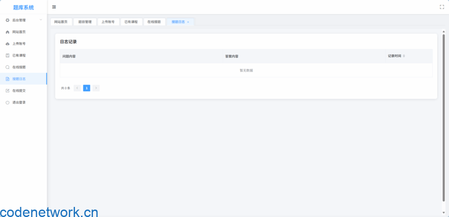Go to previous page with left chevron
Screen dimensions: 449x217
[77, 88]
